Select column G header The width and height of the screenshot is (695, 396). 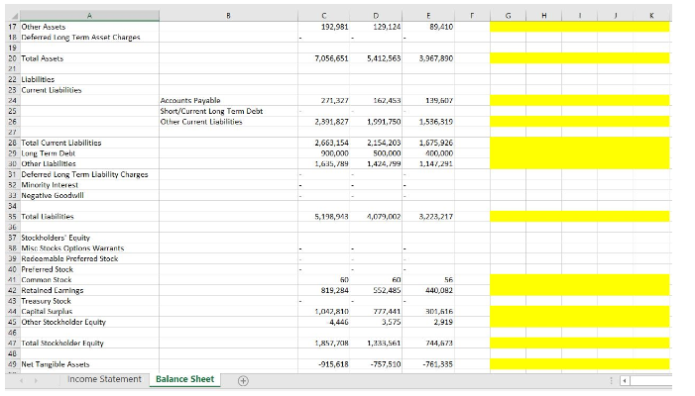point(508,16)
